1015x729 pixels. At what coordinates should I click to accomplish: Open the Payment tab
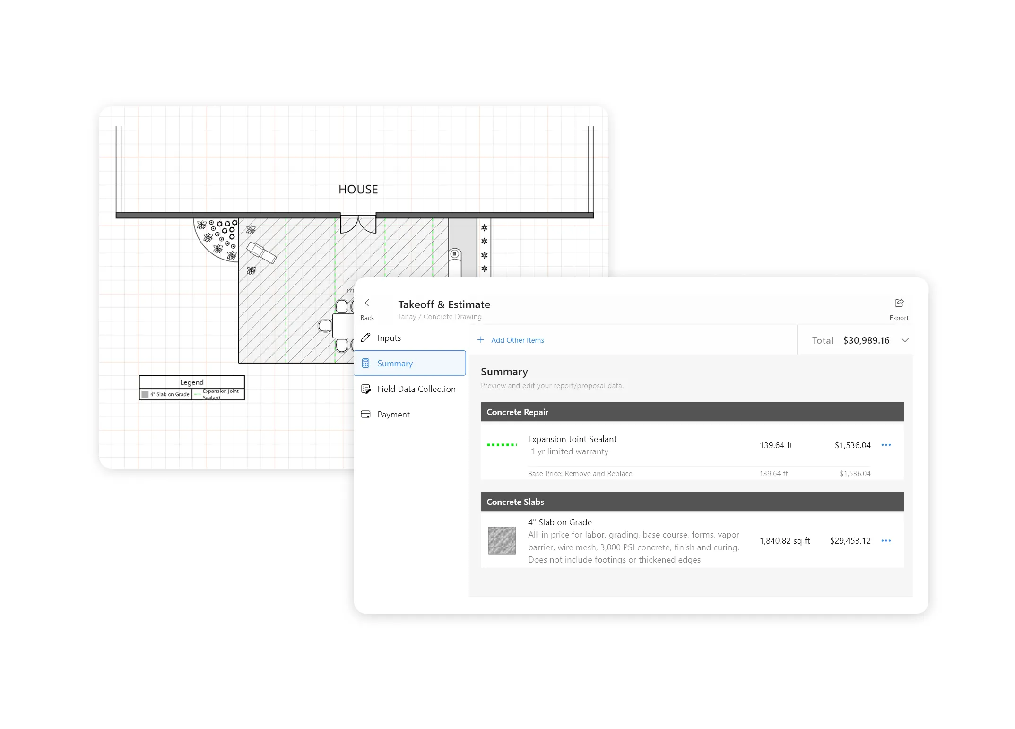[393, 414]
